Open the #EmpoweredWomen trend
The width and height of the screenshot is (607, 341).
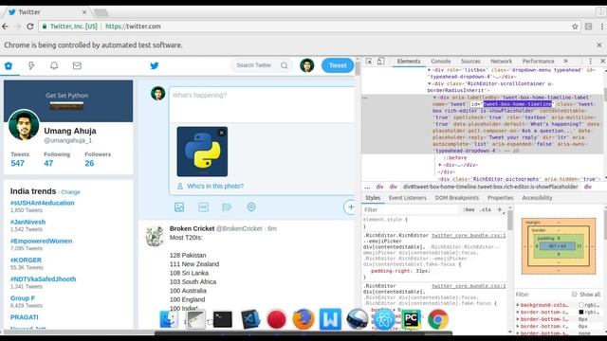point(41,241)
